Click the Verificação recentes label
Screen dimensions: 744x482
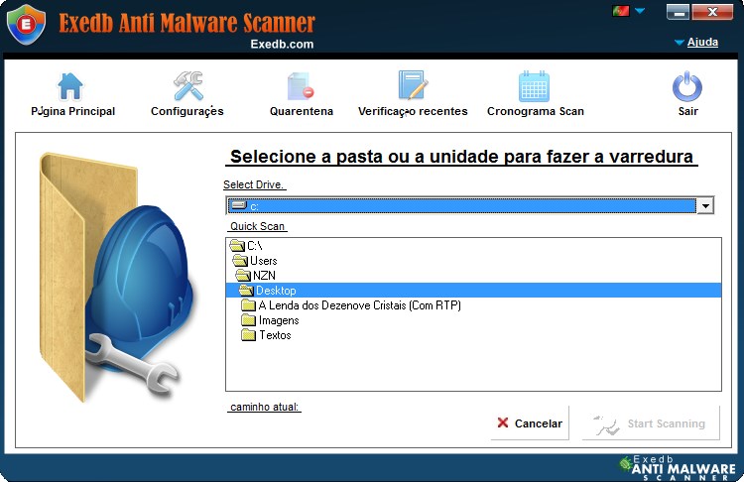413,111
